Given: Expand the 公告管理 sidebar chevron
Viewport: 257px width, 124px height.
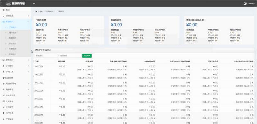Looking at the screenshot, I should click(x=28, y=107).
